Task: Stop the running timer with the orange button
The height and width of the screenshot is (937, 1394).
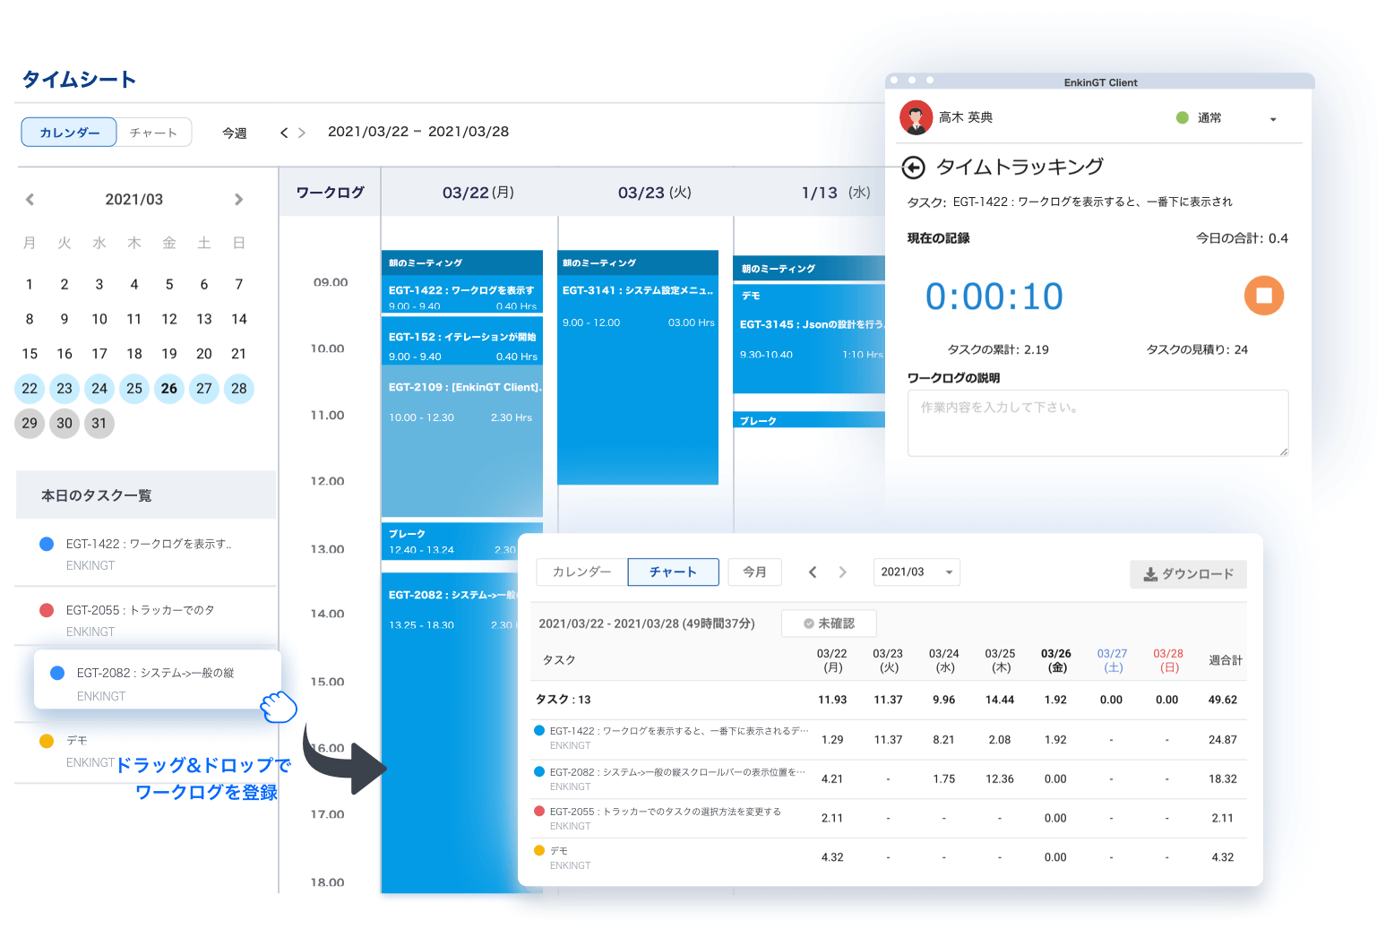Action: coord(1263,296)
